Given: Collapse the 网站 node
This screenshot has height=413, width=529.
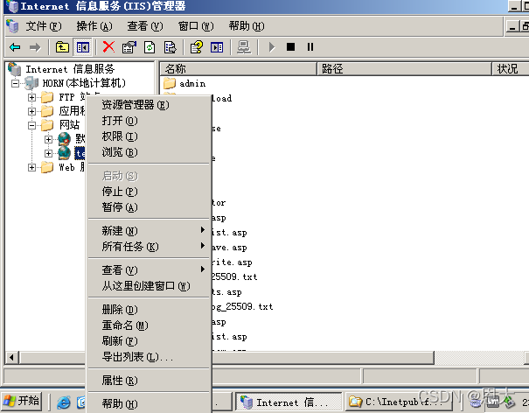Looking at the screenshot, I should [x=31, y=126].
